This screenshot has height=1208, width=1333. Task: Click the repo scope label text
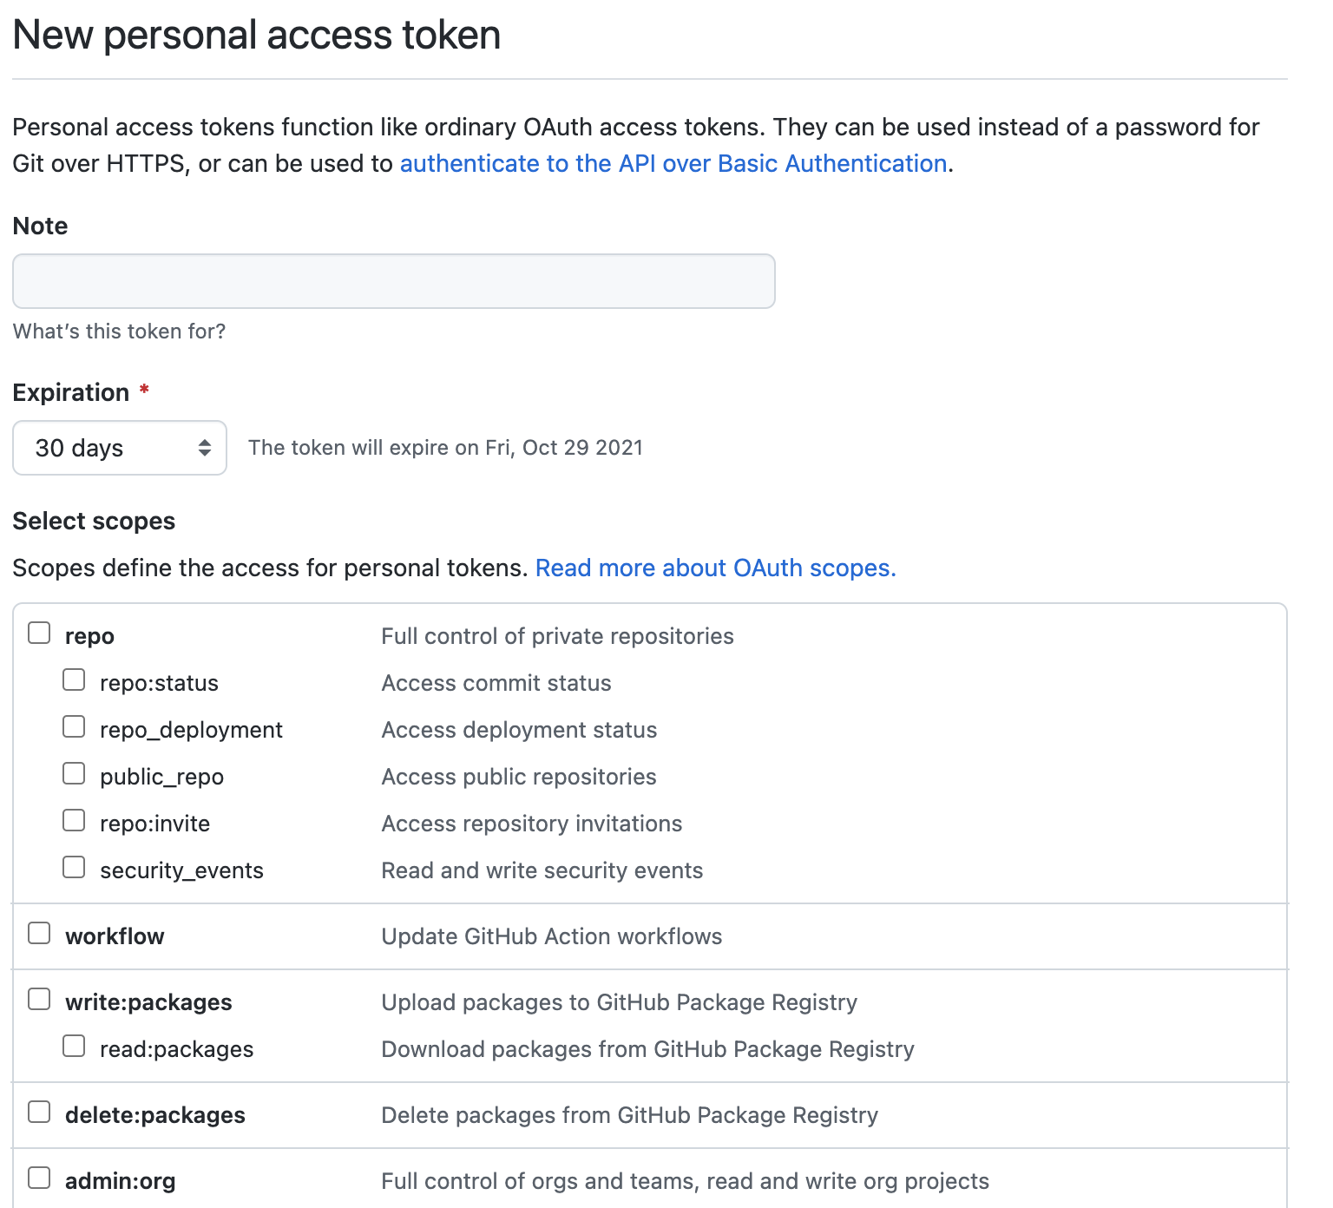click(x=89, y=637)
